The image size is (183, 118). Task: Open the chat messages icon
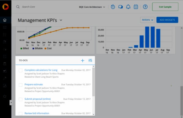pos(120,7)
